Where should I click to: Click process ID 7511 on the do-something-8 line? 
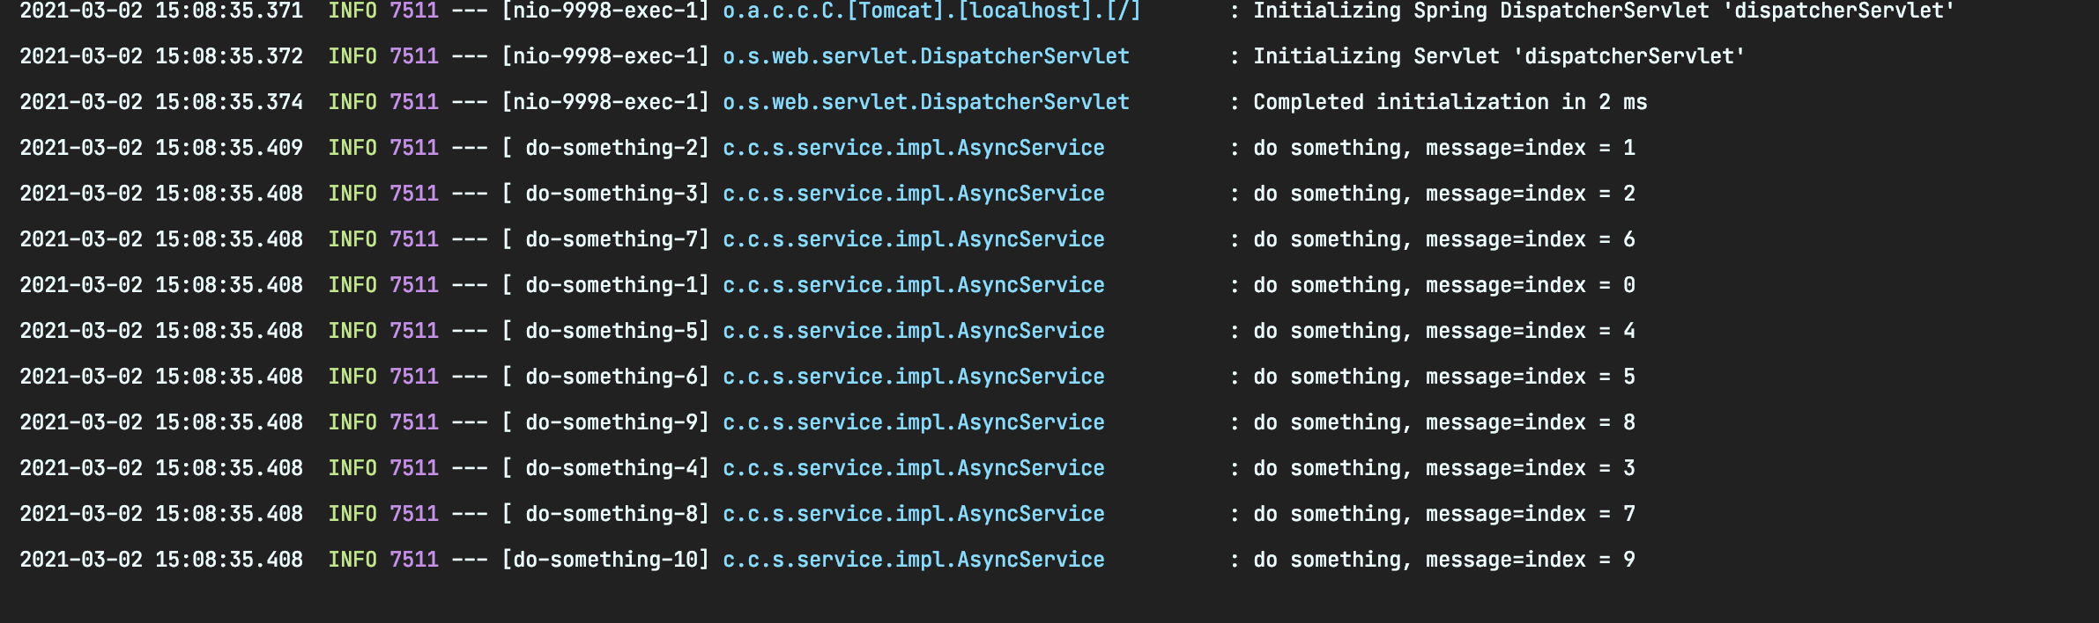[x=414, y=514]
